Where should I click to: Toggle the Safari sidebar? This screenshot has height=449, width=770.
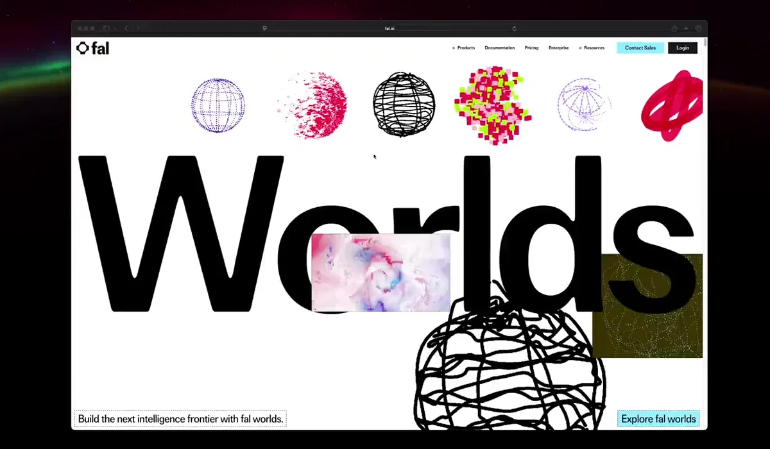coord(107,28)
